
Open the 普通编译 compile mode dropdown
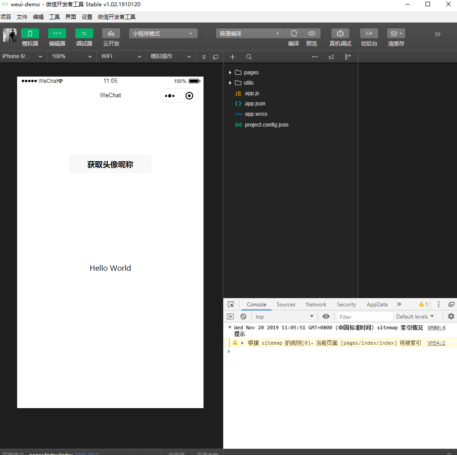(x=249, y=33)
